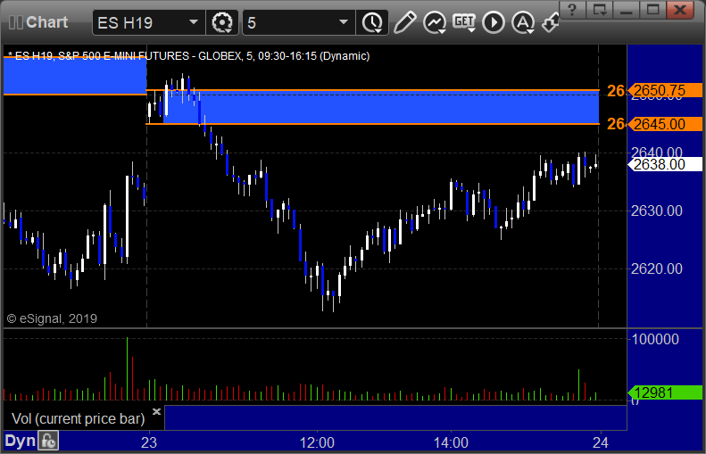Click the 100000 volume axis label
Screen dimensions: 706x454
(655, 339)
